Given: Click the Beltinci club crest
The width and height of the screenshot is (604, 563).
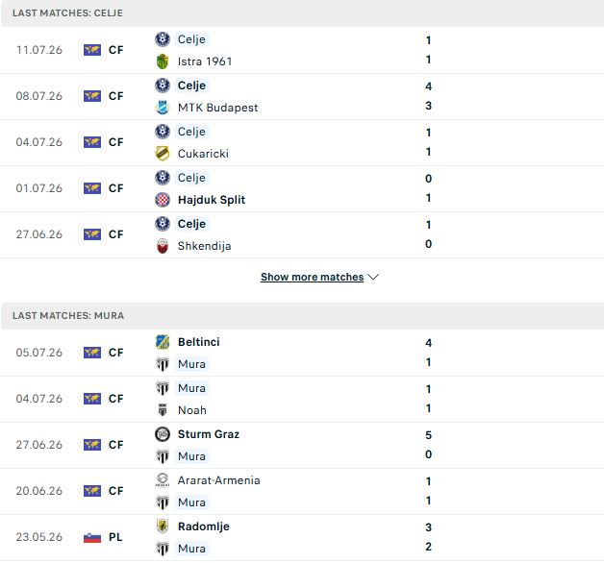Looking at the screenshot, I should tap(163, 342).
